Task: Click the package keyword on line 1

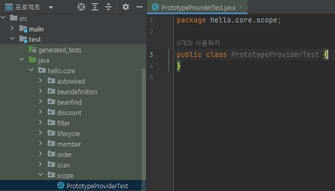Action: coord(191,20)
